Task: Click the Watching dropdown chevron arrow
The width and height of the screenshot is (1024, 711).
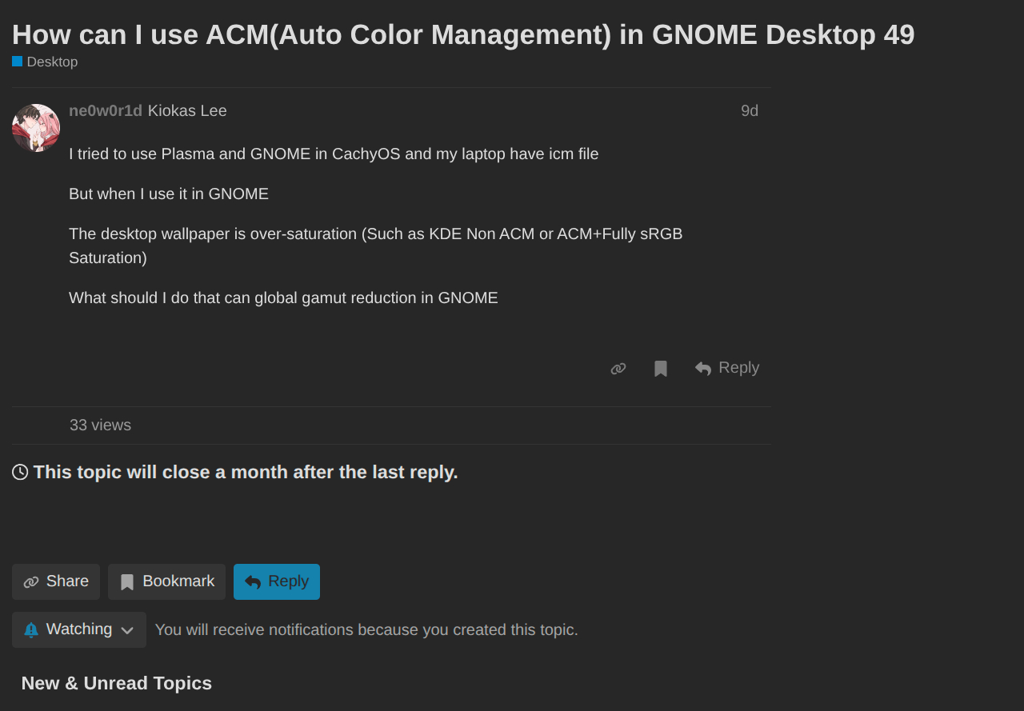Action: click(127, 630)
